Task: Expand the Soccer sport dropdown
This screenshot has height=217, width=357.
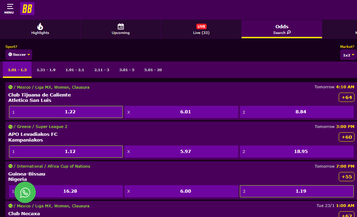Action: click(x=19, y=54)
